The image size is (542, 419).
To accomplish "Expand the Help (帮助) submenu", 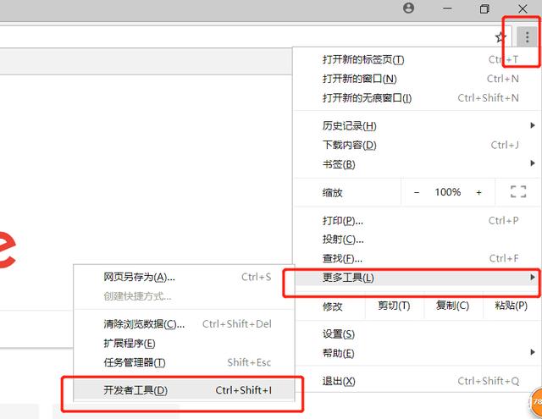I will 416,353.
